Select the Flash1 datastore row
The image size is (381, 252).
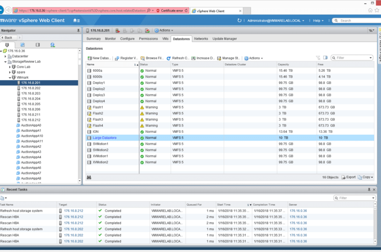coord(230,107)
